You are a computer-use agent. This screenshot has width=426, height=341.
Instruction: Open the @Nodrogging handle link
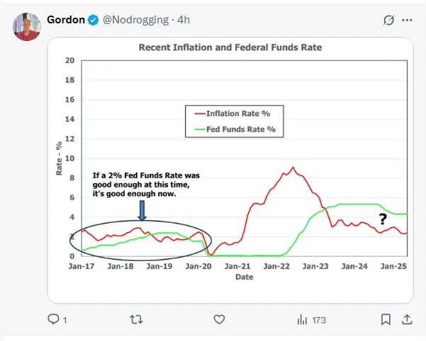tap(133, 20)
